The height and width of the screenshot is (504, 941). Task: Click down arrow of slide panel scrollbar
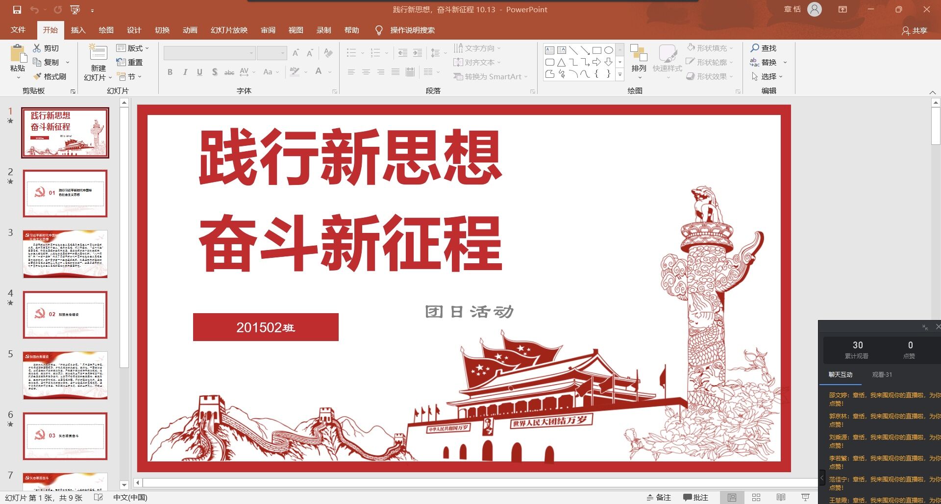click(124, 485)
